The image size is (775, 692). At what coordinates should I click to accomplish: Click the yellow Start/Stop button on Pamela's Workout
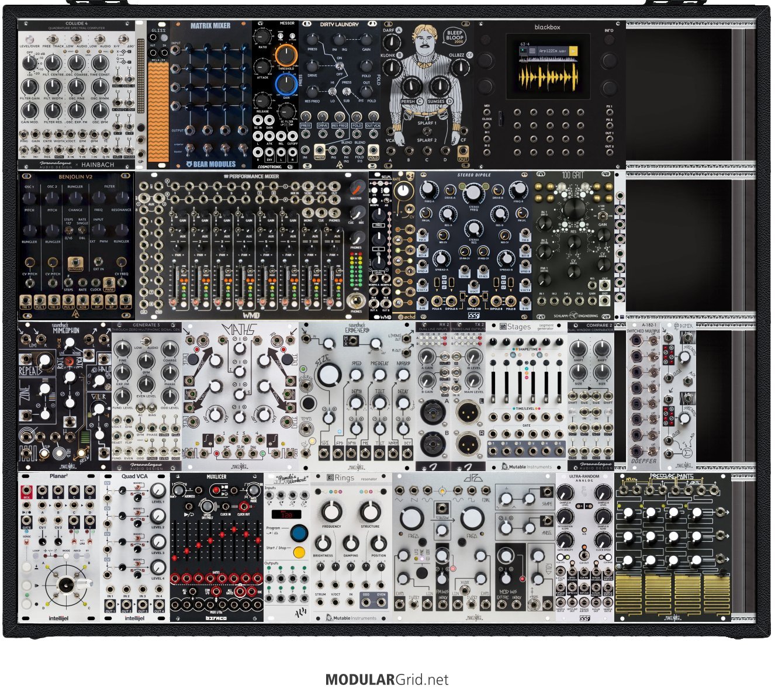point(299,552)
